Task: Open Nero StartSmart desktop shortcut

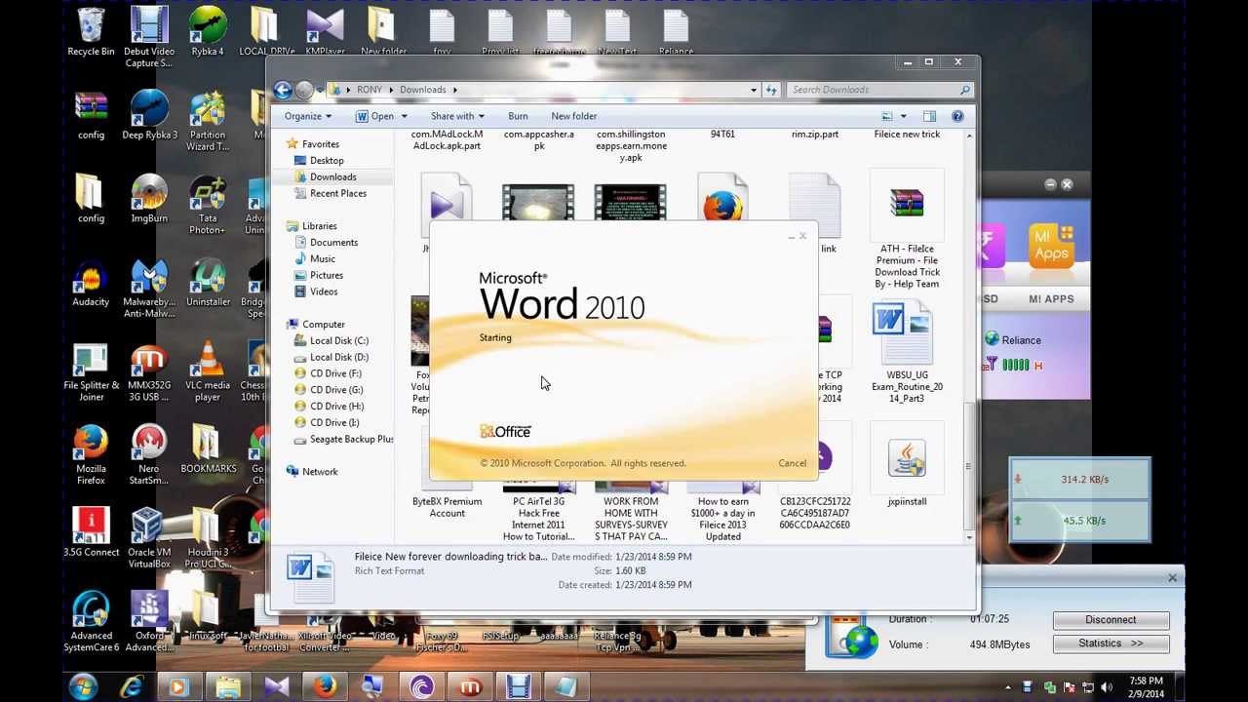Action: (148, 455)
